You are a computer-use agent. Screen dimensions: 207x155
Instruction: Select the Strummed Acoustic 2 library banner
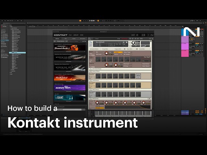70,48
